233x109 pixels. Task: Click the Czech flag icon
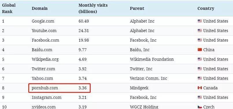(x=200, y=107)
